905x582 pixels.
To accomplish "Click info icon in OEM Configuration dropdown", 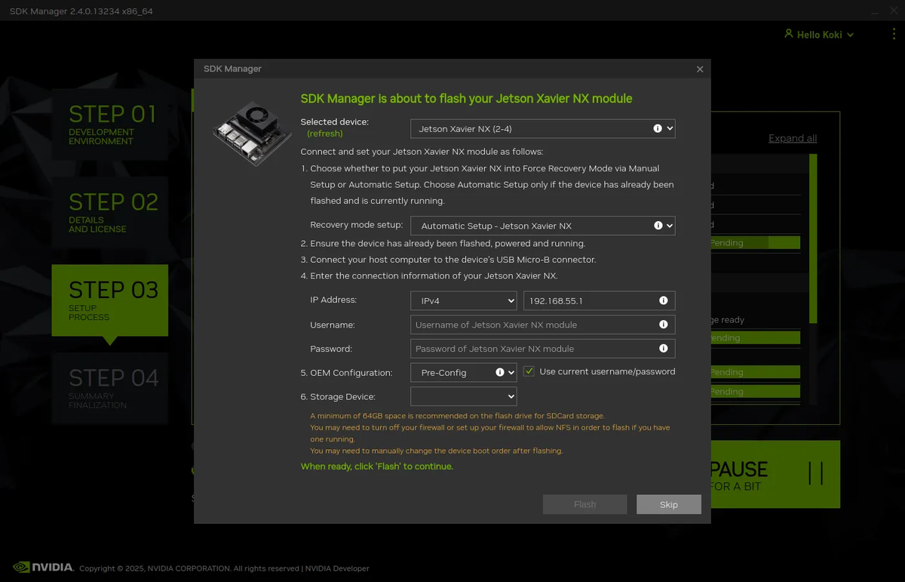I will pyautogui.click(x=500, y=372).
